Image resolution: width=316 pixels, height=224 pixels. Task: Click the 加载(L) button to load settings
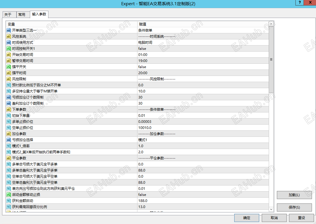pyautogui.click(x=294, y=195)
